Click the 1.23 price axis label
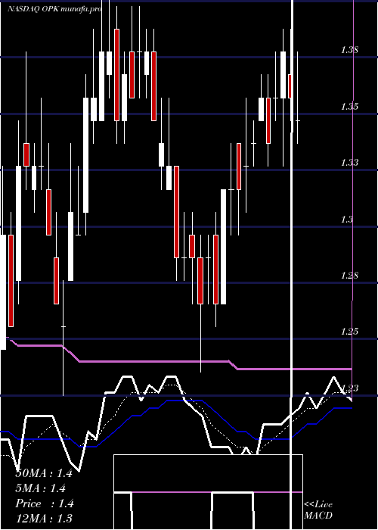 click(349, 388)
